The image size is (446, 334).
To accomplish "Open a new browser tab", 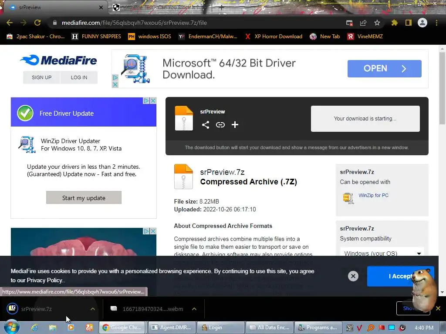I will [x=221, y=7].
